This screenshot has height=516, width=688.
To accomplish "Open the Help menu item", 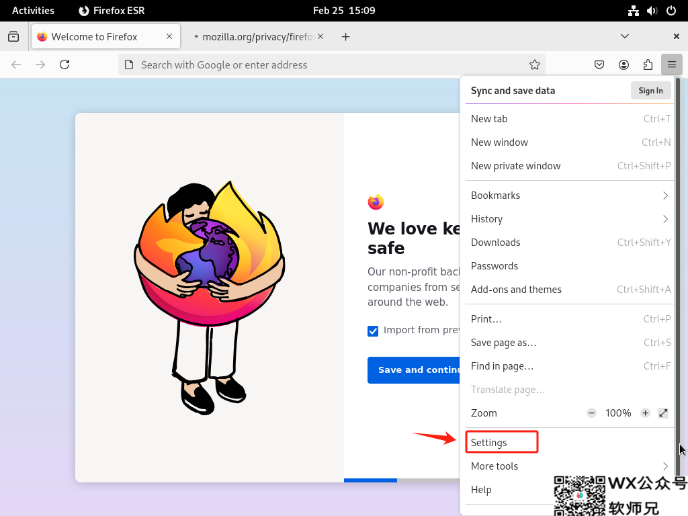I will click(x=569, y=490).
